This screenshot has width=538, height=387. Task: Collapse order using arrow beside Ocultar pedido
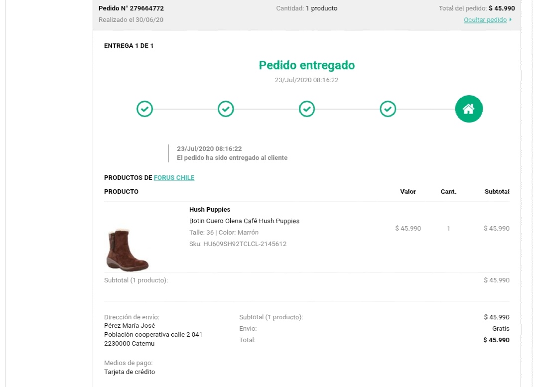[x=511, y=19]
